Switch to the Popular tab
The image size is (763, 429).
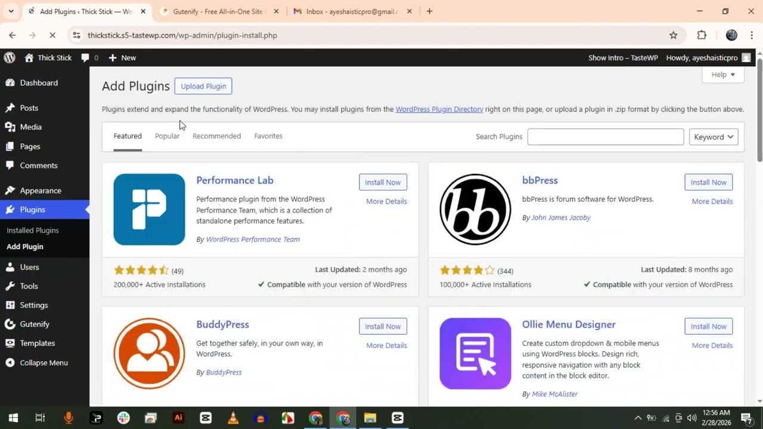point(167,136)
